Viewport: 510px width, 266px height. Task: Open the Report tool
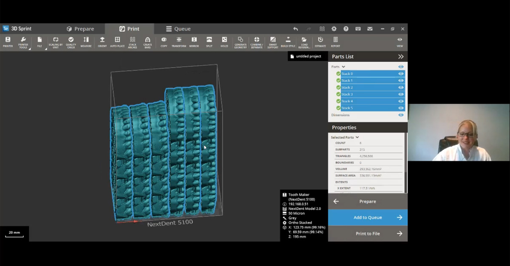tap(335, 42)
